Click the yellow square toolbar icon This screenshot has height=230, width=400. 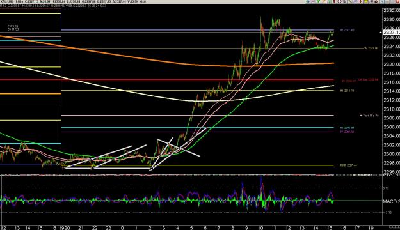click(x=366, y=1)
